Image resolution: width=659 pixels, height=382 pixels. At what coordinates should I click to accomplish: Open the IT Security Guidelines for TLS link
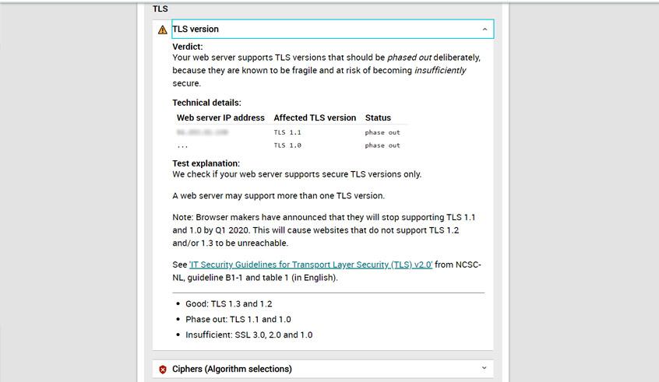pyautogui.click(x=311, y=265)
